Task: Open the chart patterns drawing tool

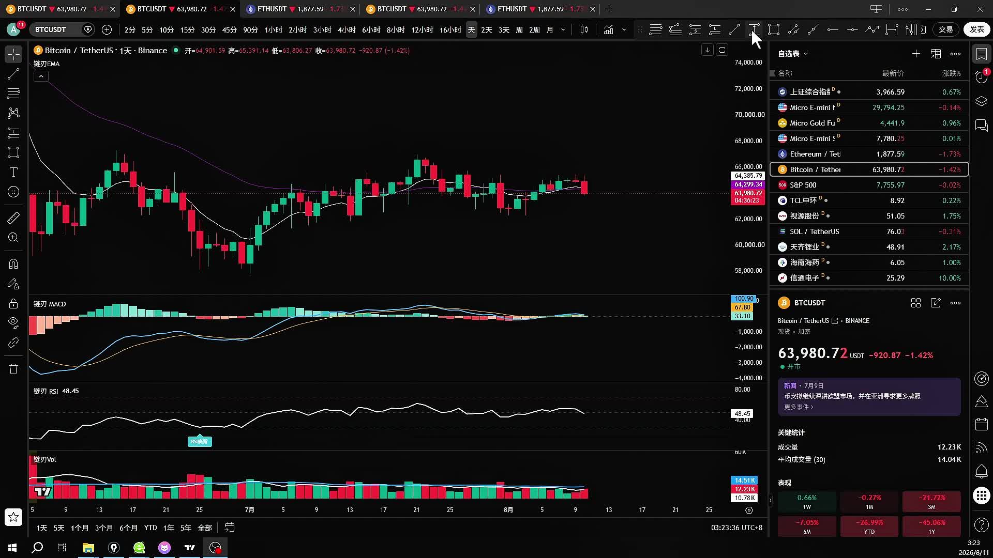Action: tap(13, 113)
